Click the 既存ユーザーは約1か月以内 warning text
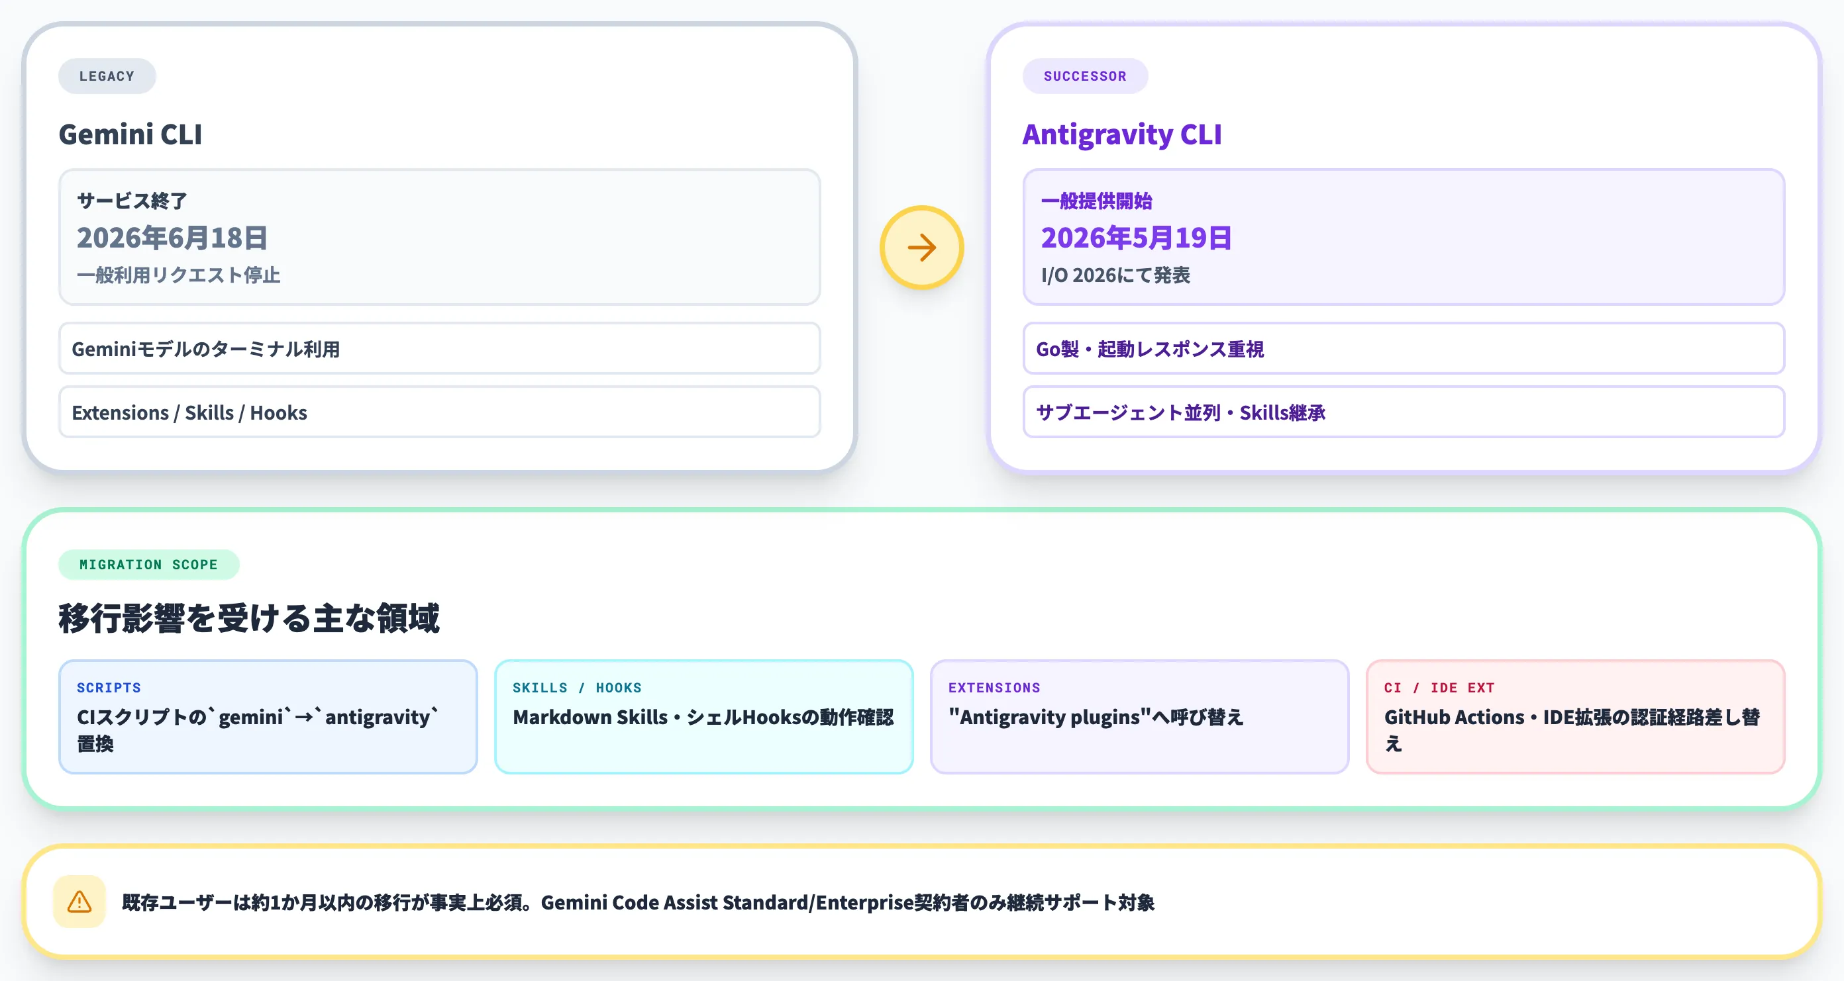1844x981 pixels. [x=638, y=902]
